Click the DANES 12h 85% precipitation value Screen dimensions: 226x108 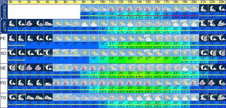click(121, 17)
